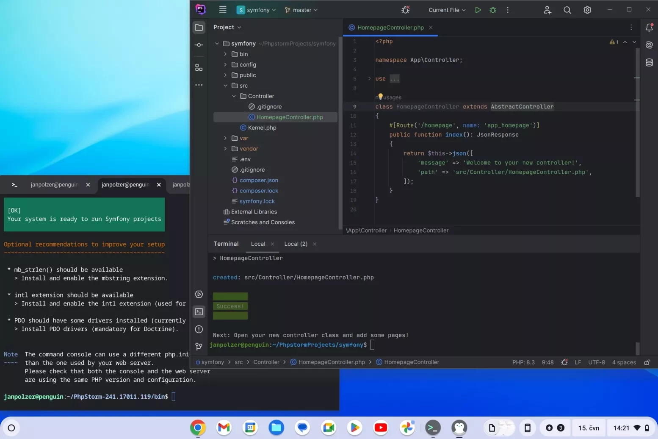This screenshot has width=658, height=439.
Task: Collapse the Controller folder
Action: coord(234,96)
